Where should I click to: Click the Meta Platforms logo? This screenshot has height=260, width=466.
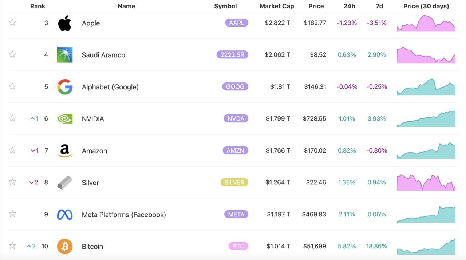pyautogui.click(x=65, y=215)
